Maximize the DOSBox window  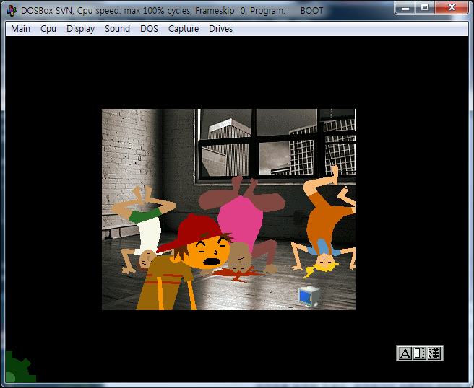pyautogui.click(x=424, y=7)
